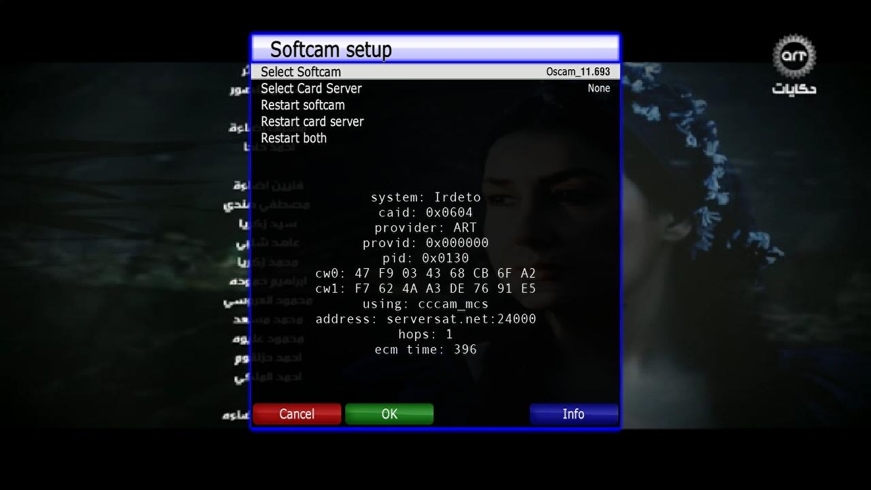Click the cw1 control word line
The image size is (871, 490).
pyautogui.click(x=426, y=289)
